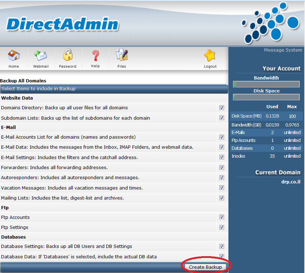Uncheck the Ftp Accounts checkbox
This screenshot has width=305, height=273.
222,217
